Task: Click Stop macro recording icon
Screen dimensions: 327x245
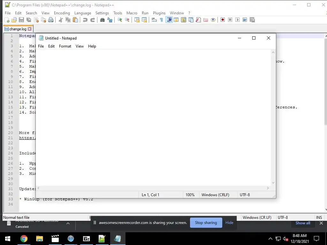Action: (230, 20)
